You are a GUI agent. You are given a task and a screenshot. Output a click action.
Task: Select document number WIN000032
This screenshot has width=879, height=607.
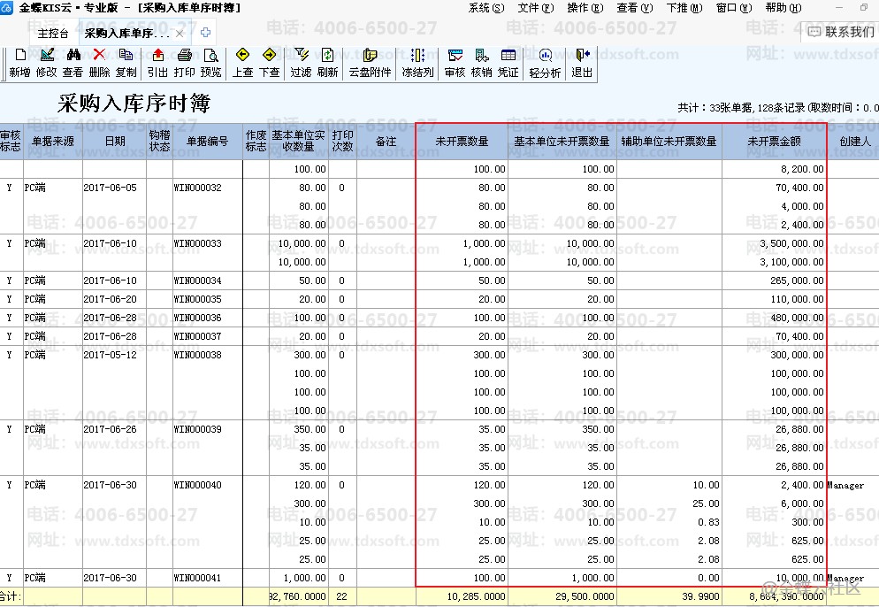(x=197, y=188)
